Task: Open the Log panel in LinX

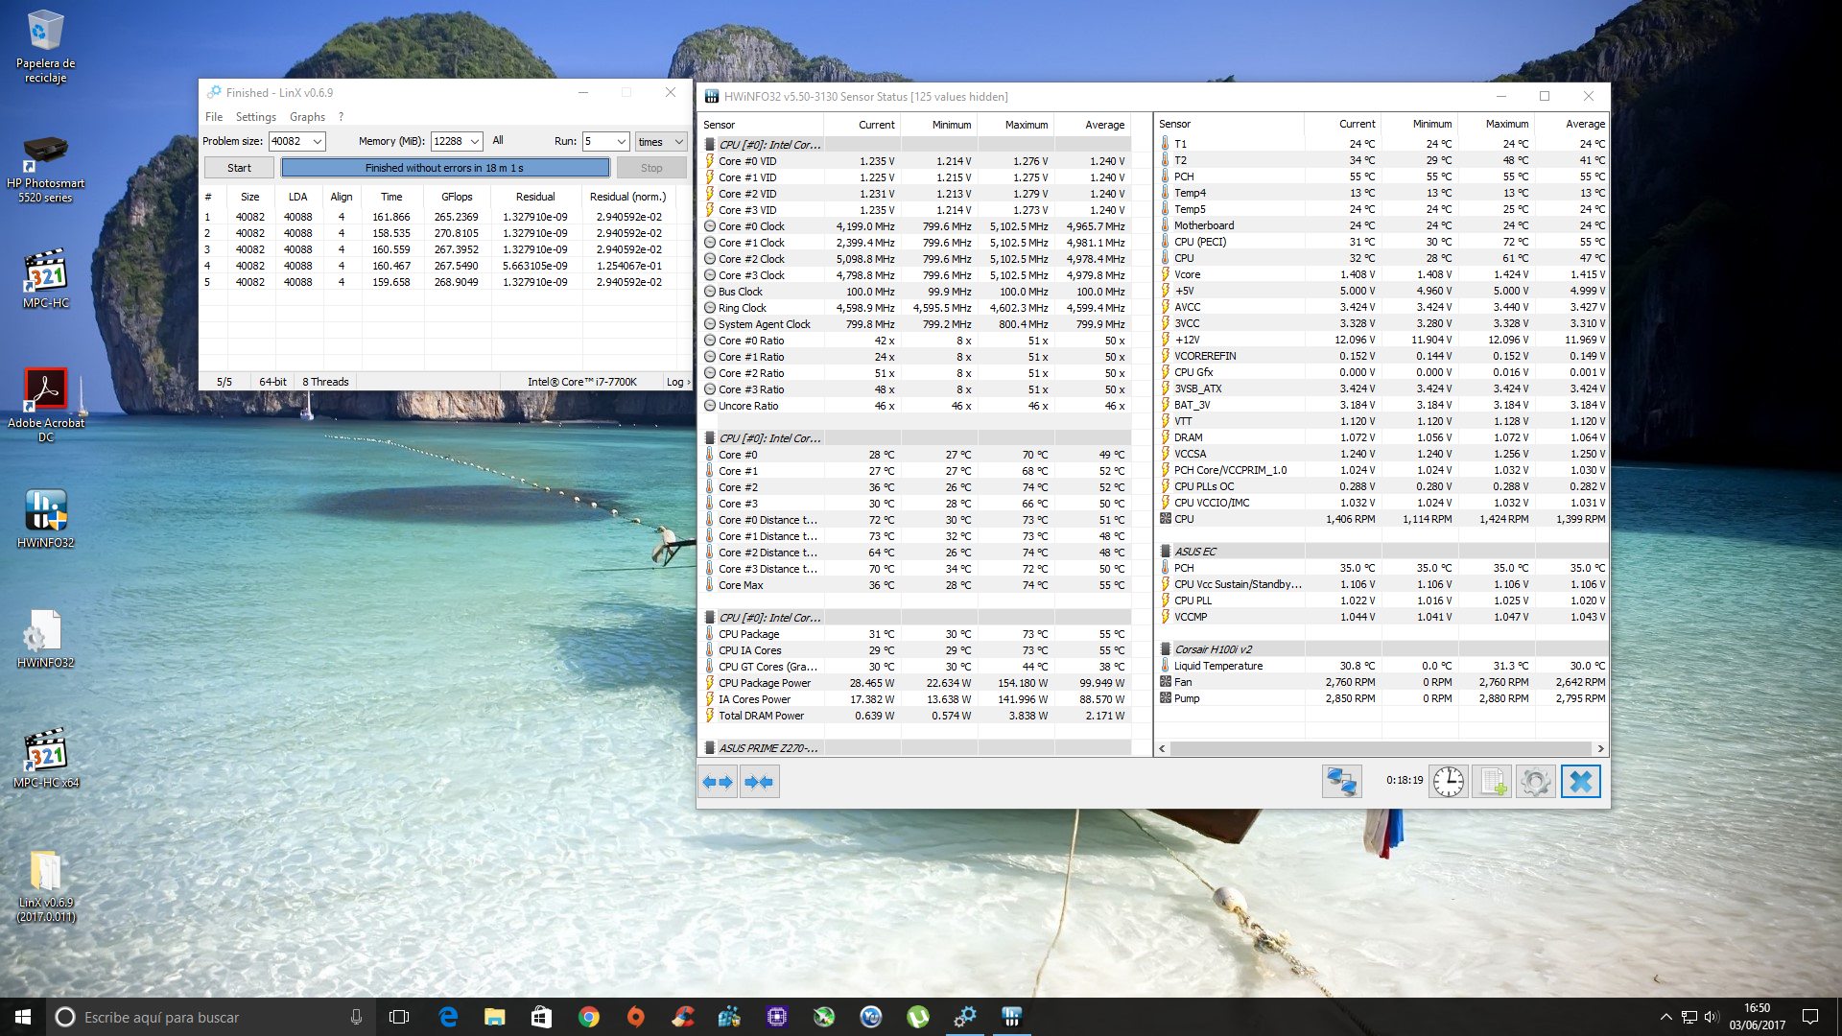Action: pos(677,382)
